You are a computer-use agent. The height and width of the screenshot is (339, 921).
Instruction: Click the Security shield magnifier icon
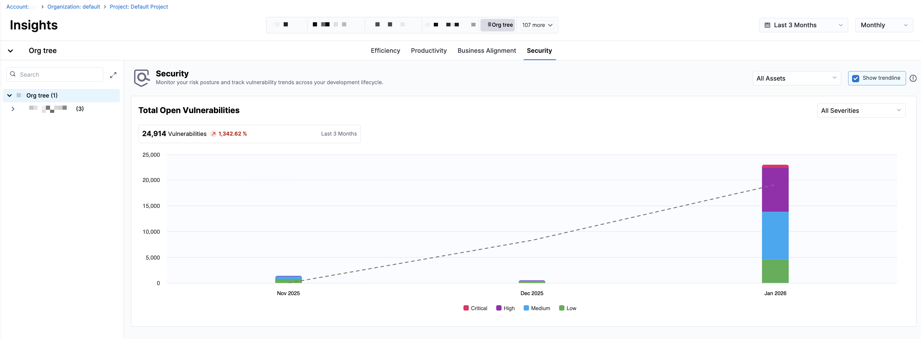tap(142, 78)
